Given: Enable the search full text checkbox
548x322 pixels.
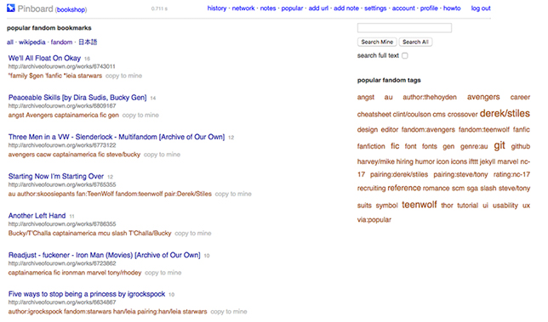Looking at the screenshot, I should pos(405,55).
